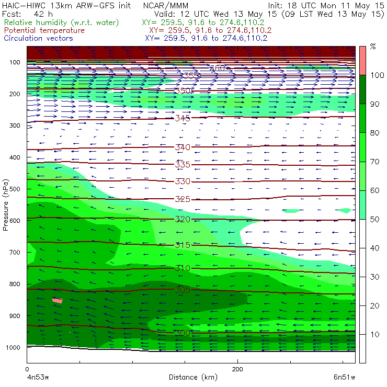Image resolution: width=387 pixels, height=387 pixels.
Task: Click the light cyan-green 50-60% color bar segment
Action: [362, 205]
